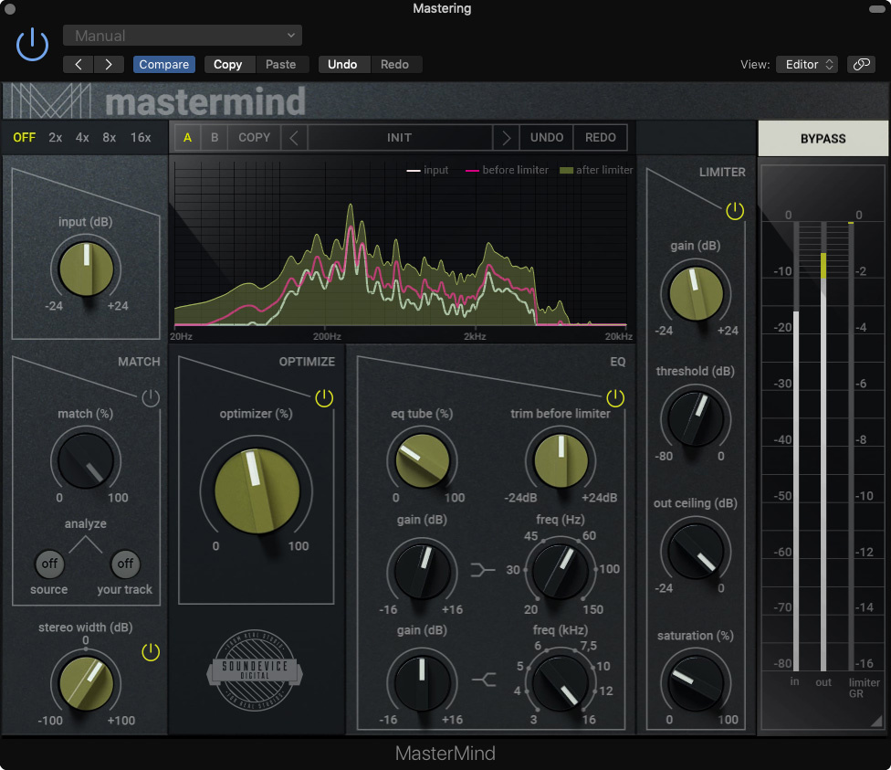This screenshot has height=770, width=891.
Task: Enable the Match section power icon
Action: (151, 398)
